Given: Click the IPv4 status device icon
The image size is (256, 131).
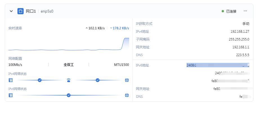Looking at the screenshot, I should [11, 80].
